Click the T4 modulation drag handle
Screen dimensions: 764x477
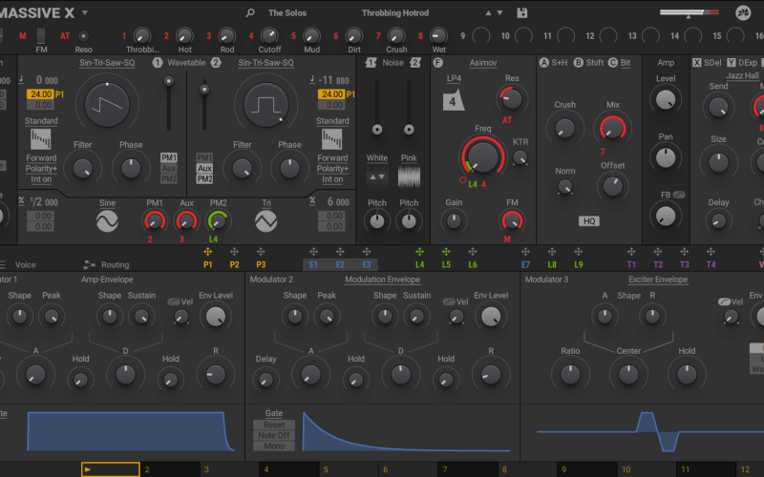711,252
